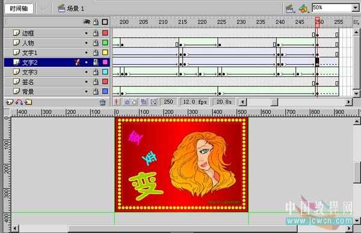
Task: Open Modify Onion Markers icon
Action: (x=153, y=102)
